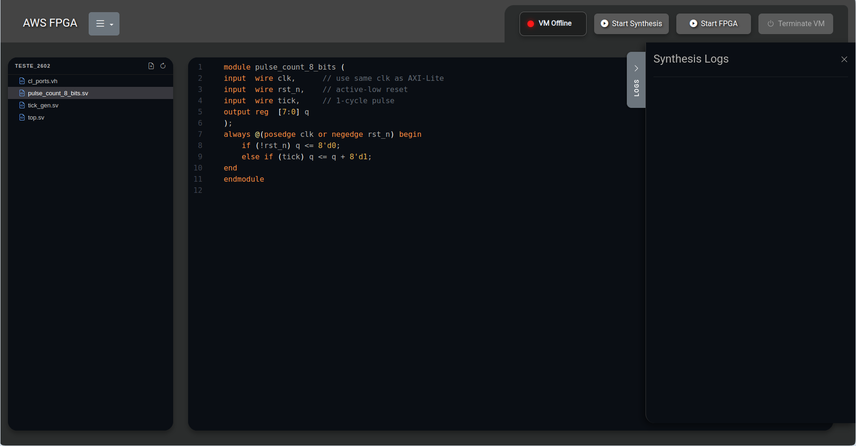Image resolution: width=856 pixels, height=446 pixels.
Task: Open tick_gen.sv file
Action: click(91, 105)
